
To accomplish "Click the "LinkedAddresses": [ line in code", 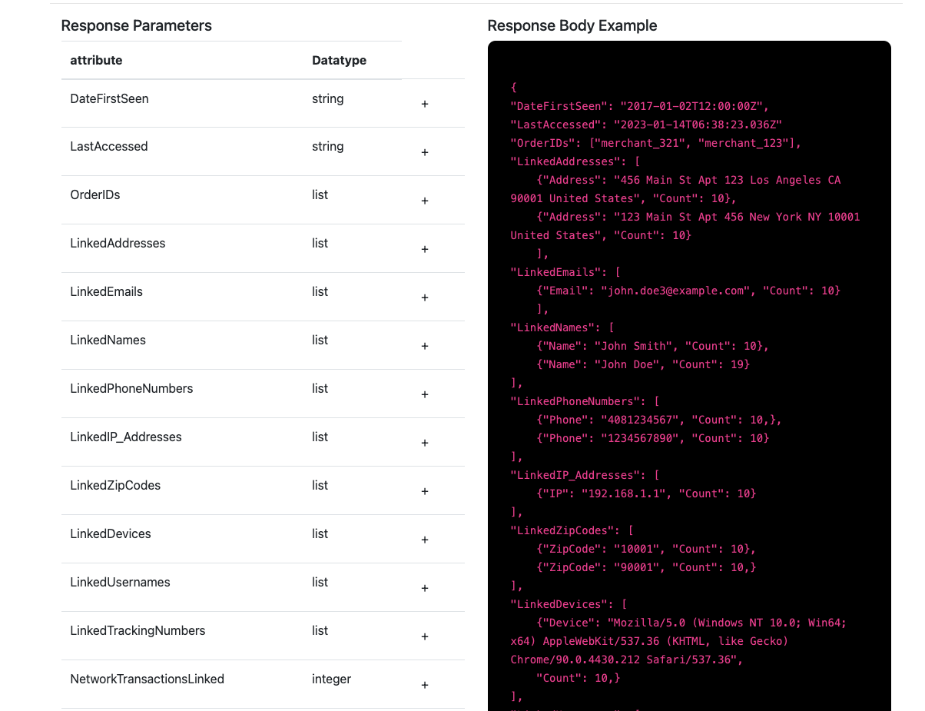I will 575,161.
